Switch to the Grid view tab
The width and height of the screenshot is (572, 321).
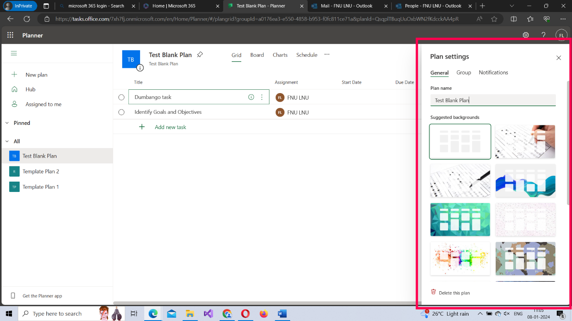point(236,55)
